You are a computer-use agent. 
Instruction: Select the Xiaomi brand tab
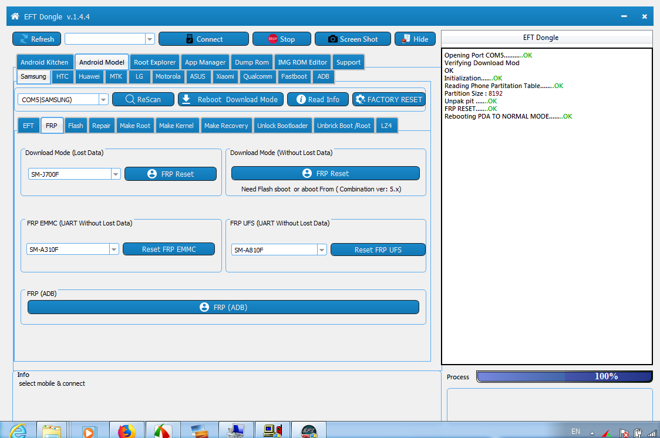click(x=225, y=76)
